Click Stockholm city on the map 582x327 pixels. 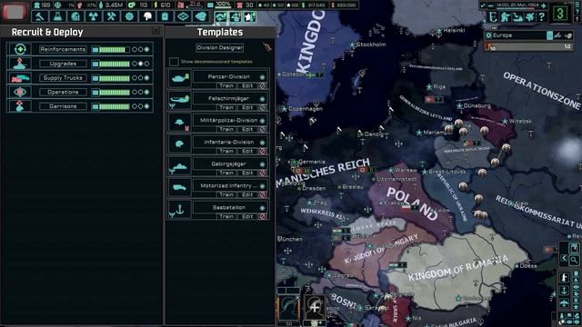point(370,45)
